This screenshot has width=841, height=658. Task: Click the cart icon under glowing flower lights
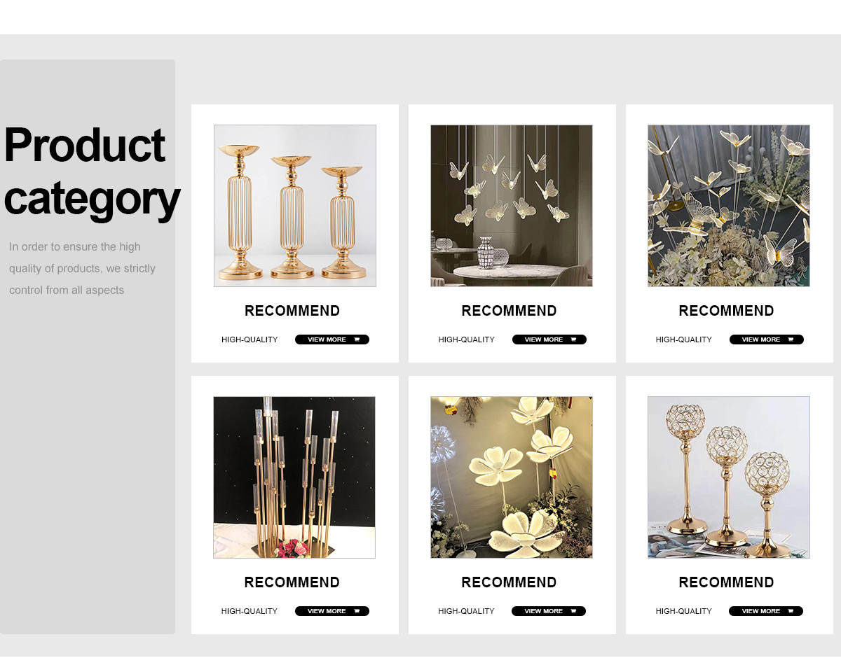(x=573, y=611)
